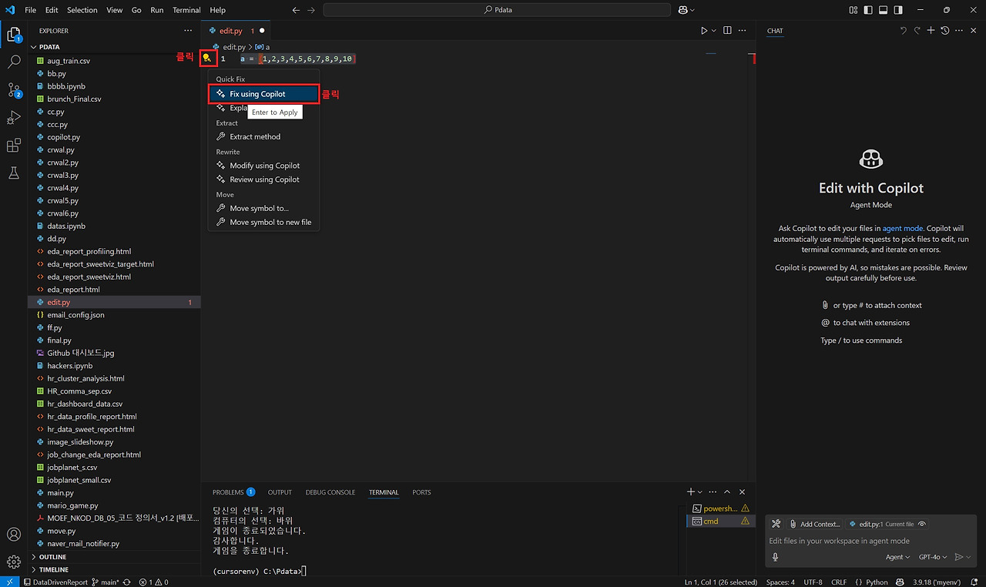
Task: Focus the chat input field
Action: pos(870,541)
